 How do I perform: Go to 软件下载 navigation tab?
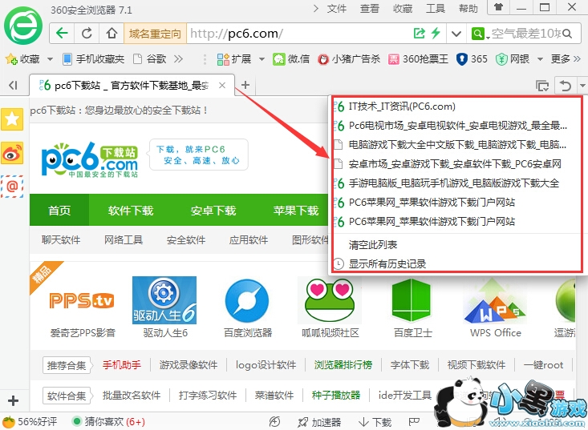click(x=131, y=210)
